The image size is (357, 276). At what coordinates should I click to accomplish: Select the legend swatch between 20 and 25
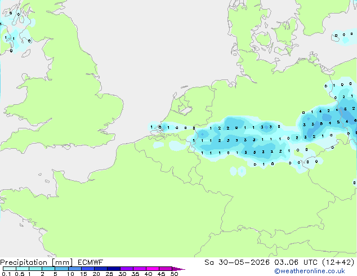[101, 269]
